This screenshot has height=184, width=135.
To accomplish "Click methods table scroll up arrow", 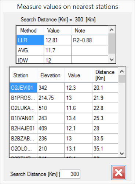I will pyautogui.click(x=112, y=30).
